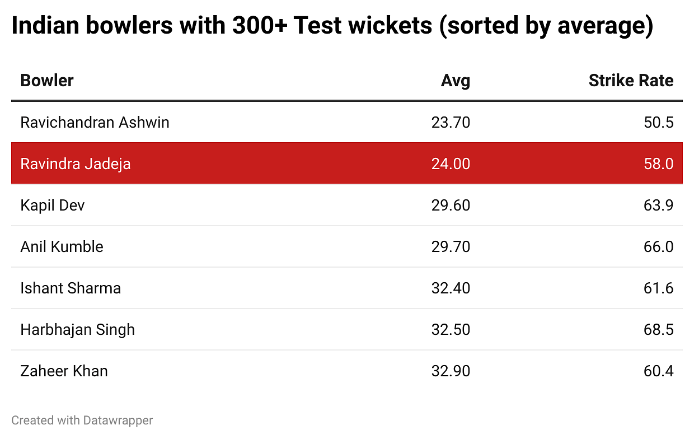Viewport: 694px width, 439px height.
Task: Click the chart title heading text
Action: (x=332, y=26)
